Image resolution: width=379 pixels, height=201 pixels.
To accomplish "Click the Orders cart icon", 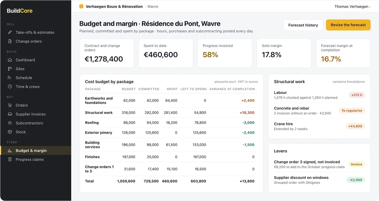I will click(x=10, y=105).
